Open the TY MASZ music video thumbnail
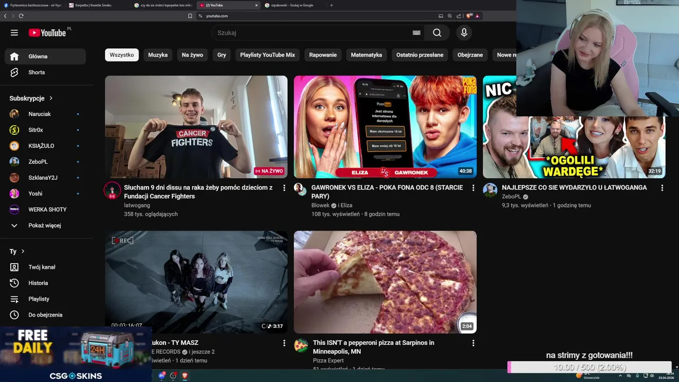 click(196, 282)
